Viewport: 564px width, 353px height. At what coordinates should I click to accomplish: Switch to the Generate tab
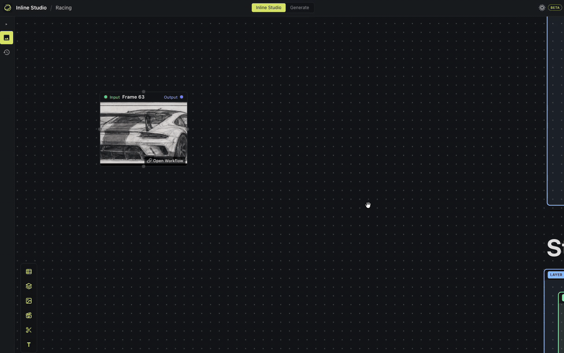[300, 7]
